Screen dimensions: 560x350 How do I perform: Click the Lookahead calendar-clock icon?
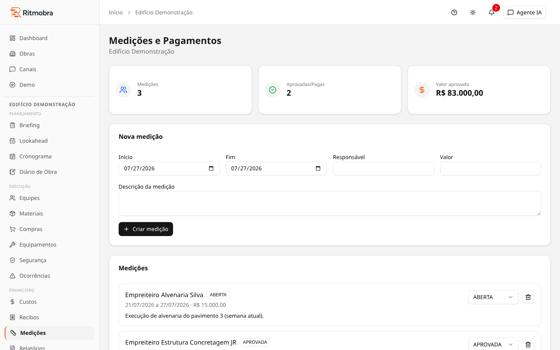12,141
